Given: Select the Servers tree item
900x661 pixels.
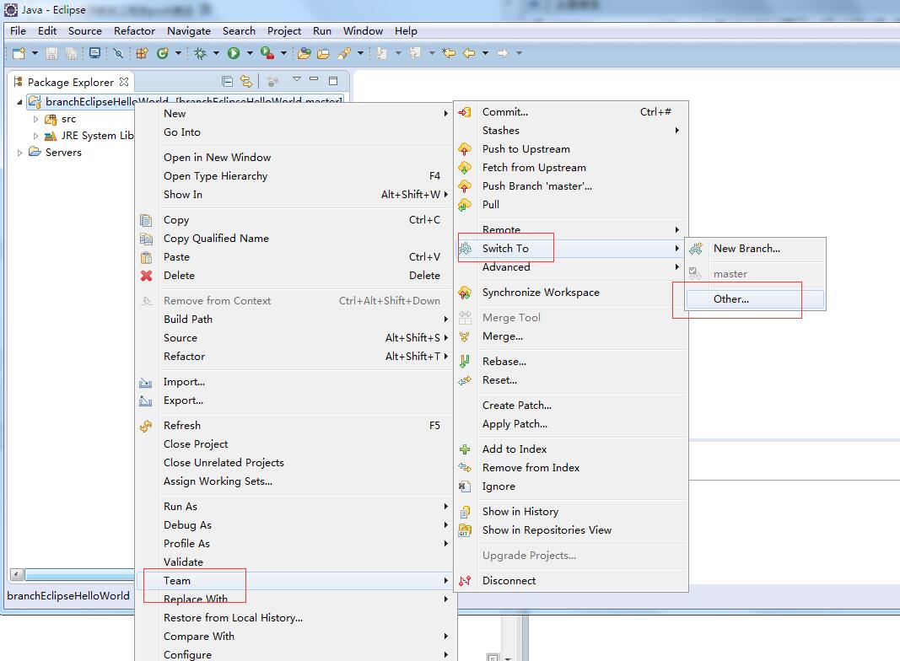Looking at the screenshot, I should pos(63,153).
